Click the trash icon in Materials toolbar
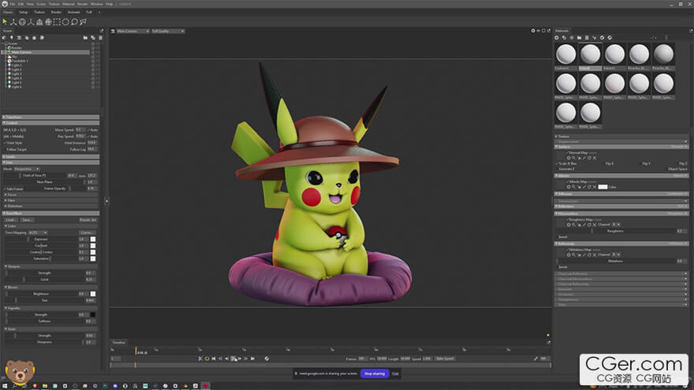 click(587, 38)
